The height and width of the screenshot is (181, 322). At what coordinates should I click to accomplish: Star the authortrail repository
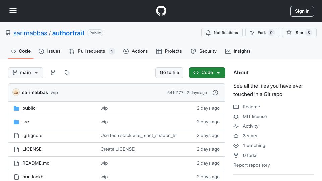click(299, 33)
